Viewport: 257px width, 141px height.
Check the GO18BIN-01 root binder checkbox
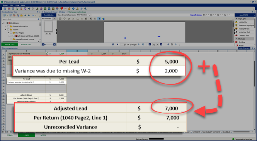click(6, 23)
